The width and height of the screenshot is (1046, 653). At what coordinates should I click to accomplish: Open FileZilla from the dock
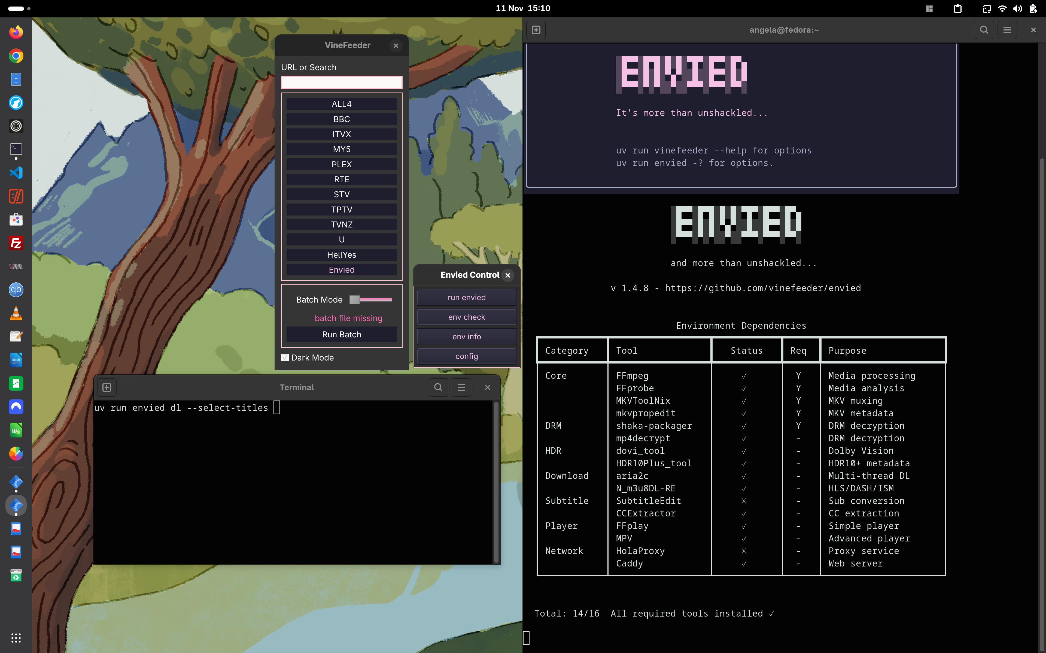(x=16, y=243)
